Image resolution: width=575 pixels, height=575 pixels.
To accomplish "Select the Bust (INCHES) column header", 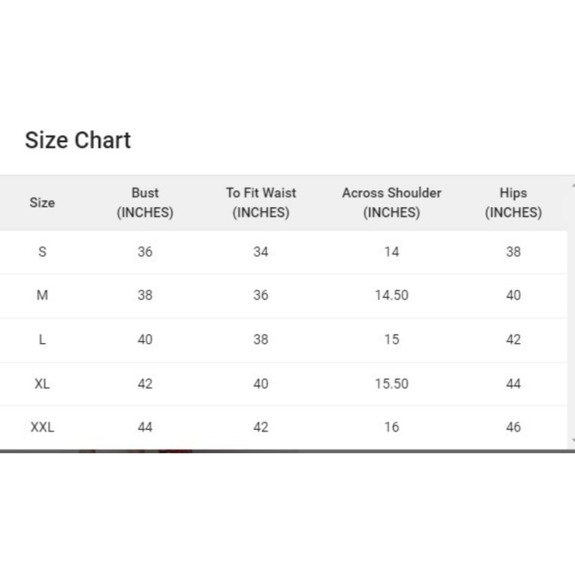I will point(145,202).
